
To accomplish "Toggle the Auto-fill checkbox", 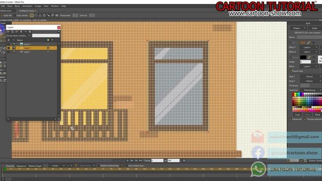I will [x=2, y=16].
